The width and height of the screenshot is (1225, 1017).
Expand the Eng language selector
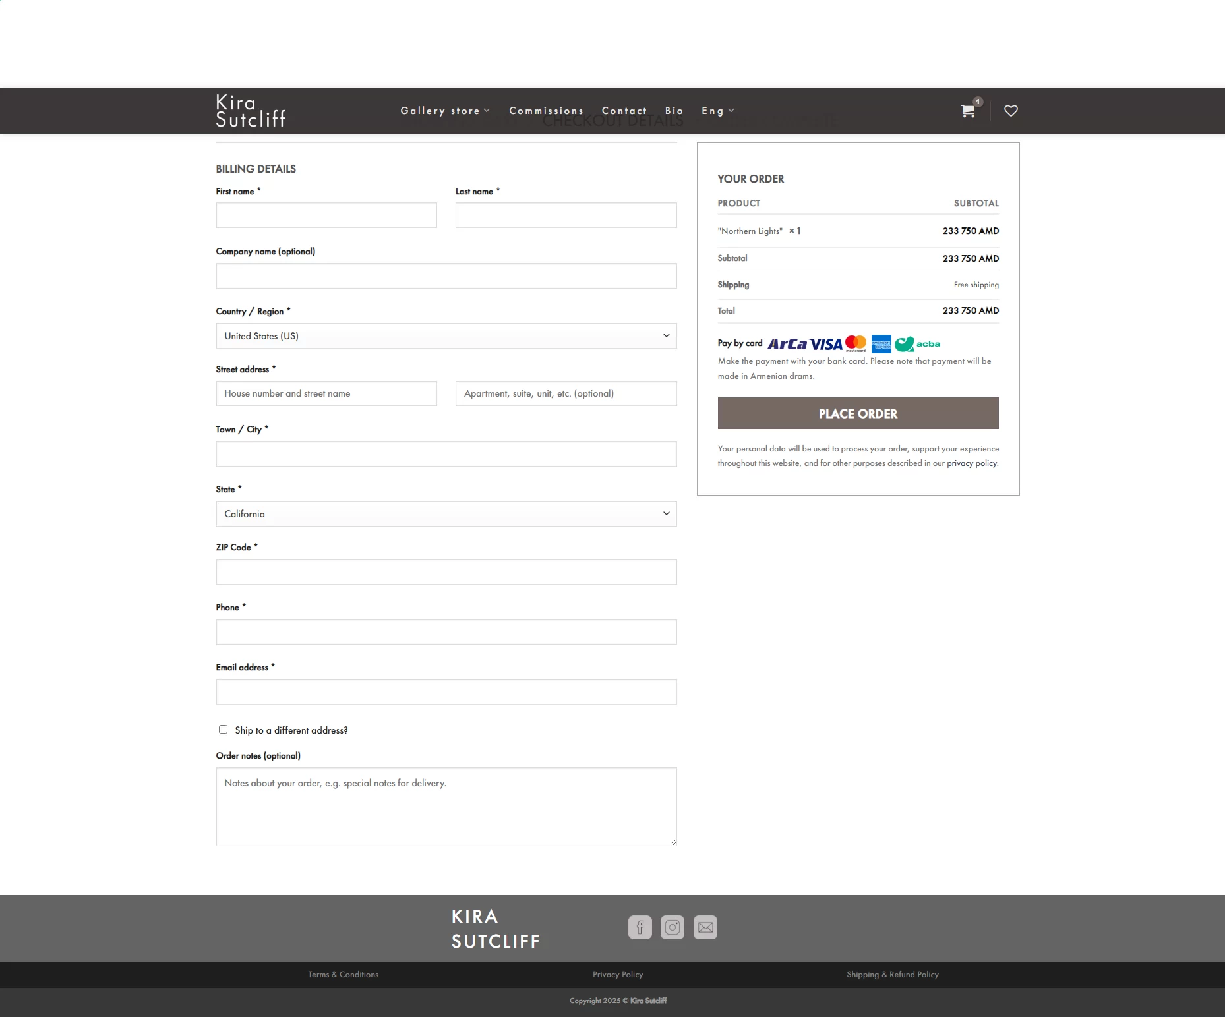point(717,111)
